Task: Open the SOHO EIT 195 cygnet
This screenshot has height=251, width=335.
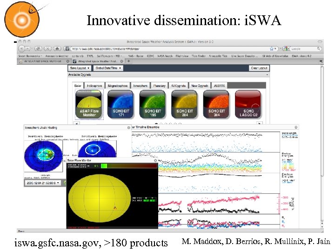Action: pos(153,105)
